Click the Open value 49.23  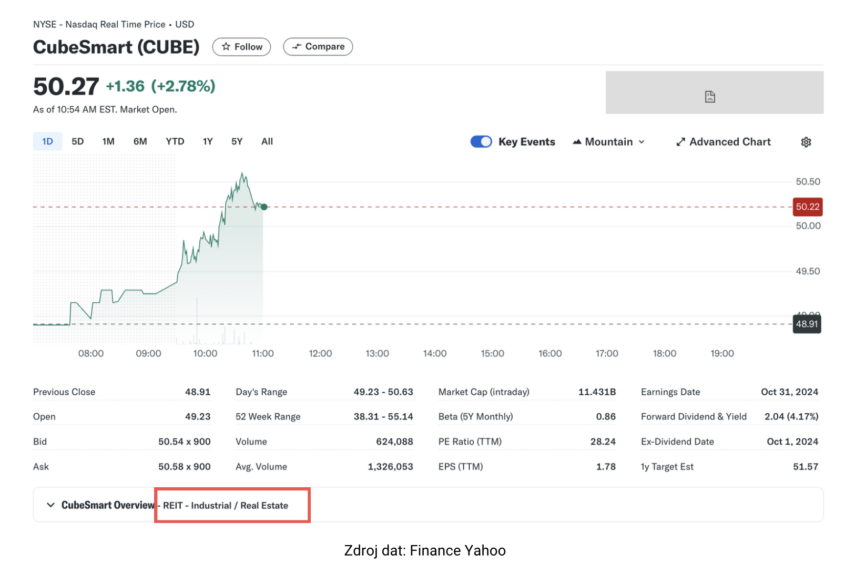[x=198, y=417]
